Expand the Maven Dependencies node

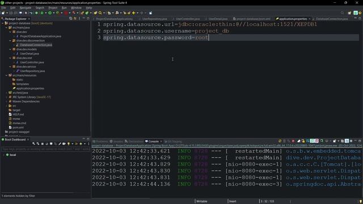(x=6, y=101)
